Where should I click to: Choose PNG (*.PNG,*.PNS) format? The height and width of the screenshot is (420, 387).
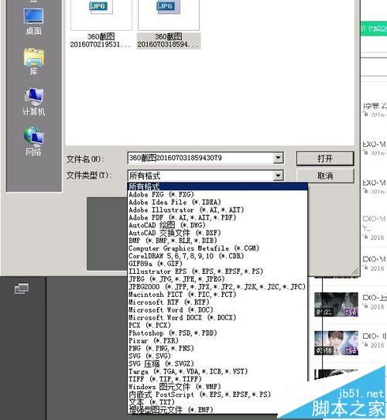point(217,348)
